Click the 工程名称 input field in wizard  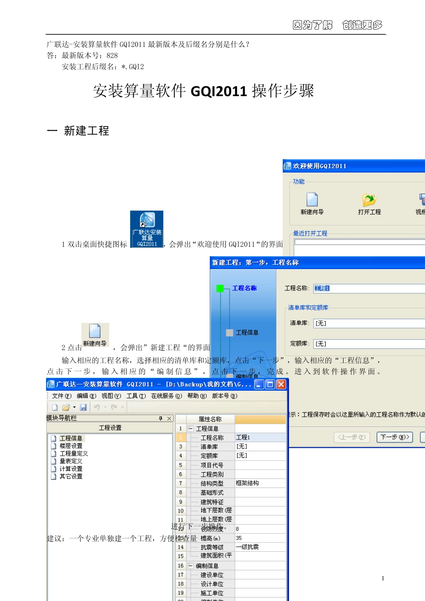pyautogui.click(x=369, y=288)
